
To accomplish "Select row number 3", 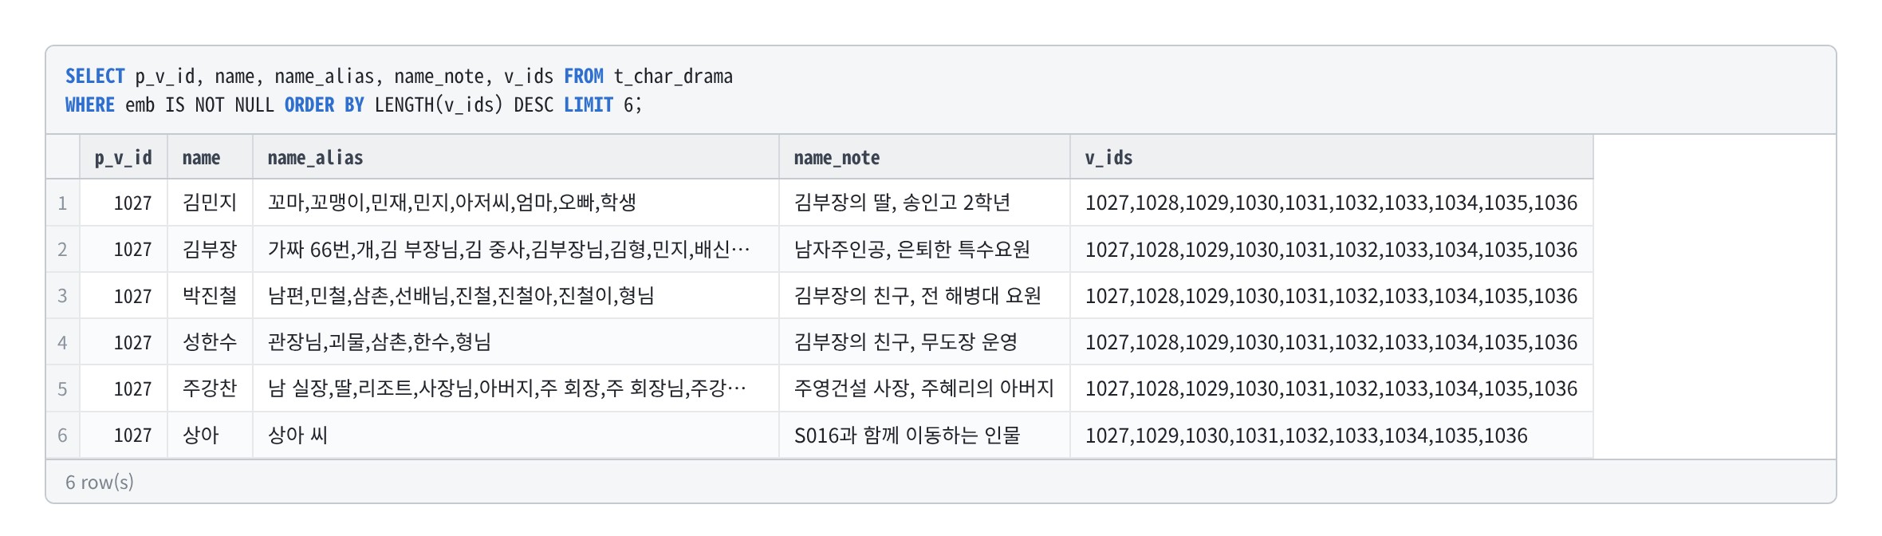I will tap(62, 296).
